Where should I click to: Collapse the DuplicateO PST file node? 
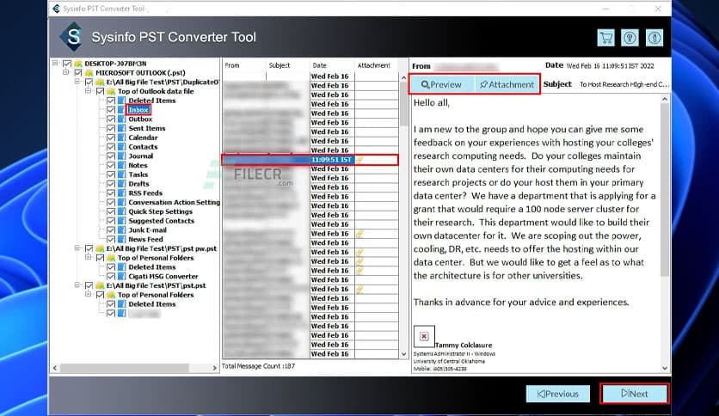(77, 82)
